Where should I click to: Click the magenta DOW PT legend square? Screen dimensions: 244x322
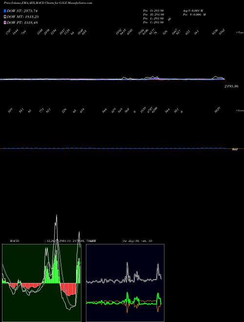click(5, 22)
